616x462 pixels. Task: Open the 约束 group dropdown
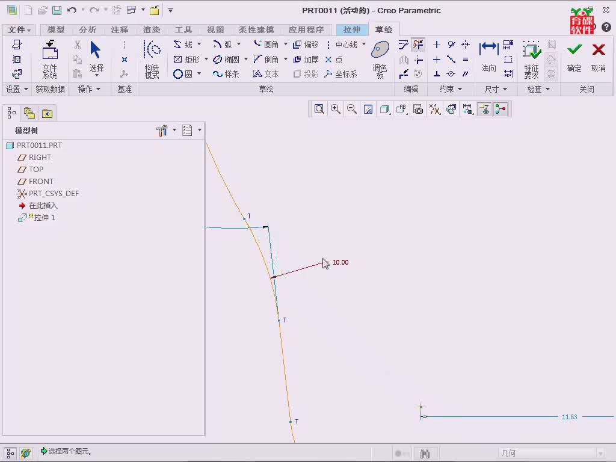(x=450, y=89)
